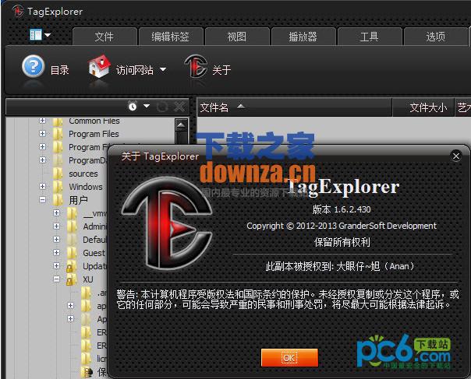Screen dimensions: 471x379
Task: Expand the Program Files tree node
Action: coord(42,134)
